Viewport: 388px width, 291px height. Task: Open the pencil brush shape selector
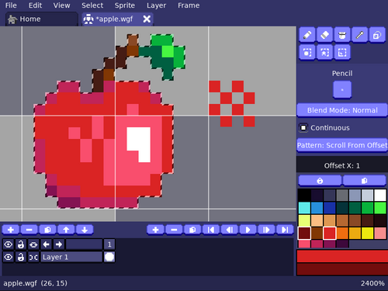342,90
